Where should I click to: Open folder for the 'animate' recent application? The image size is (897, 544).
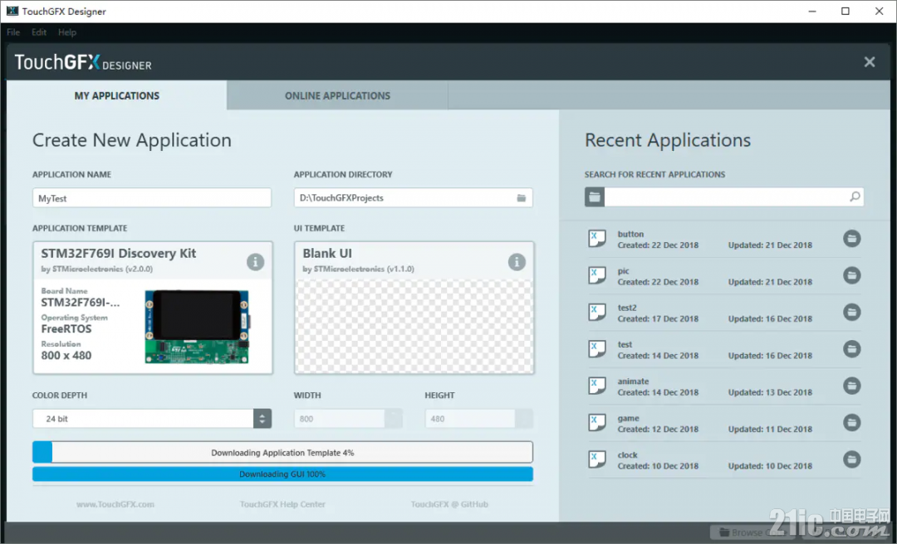[852, 386]
